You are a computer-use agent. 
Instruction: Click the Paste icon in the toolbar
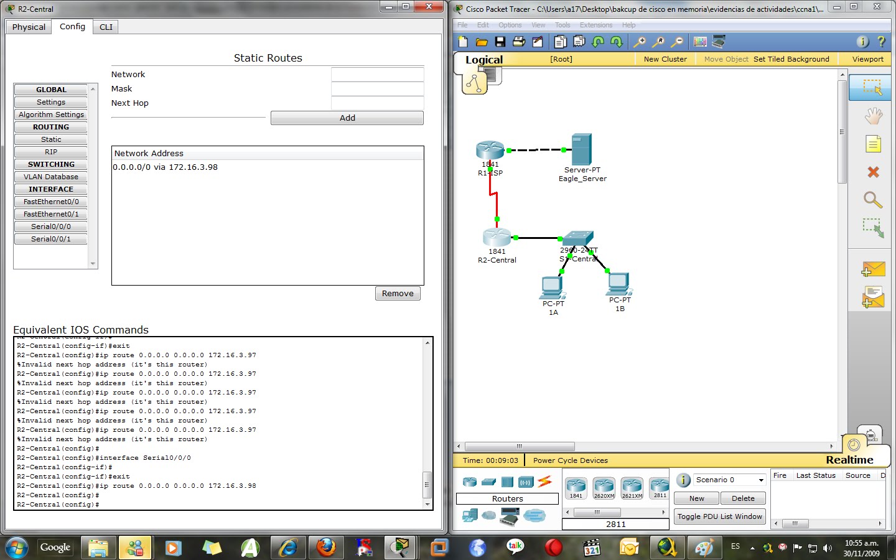579,42
